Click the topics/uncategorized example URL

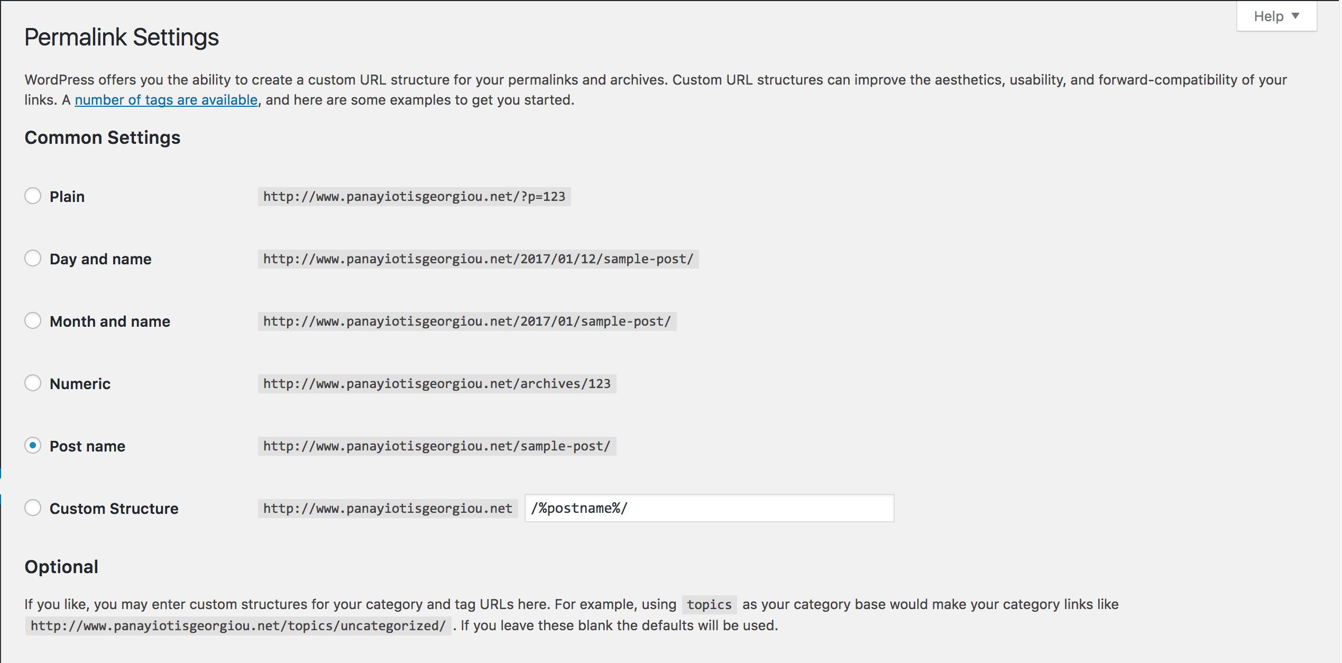point(238,626)
